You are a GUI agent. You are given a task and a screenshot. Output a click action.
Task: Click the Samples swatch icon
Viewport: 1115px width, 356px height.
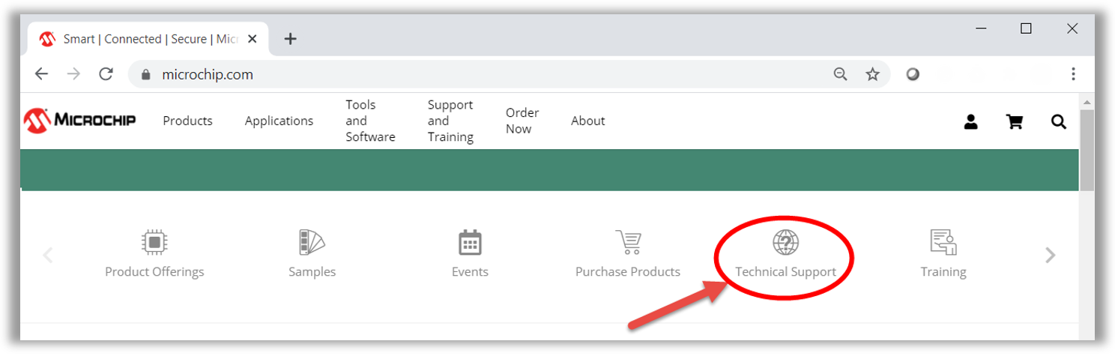(x=312, y=243)
